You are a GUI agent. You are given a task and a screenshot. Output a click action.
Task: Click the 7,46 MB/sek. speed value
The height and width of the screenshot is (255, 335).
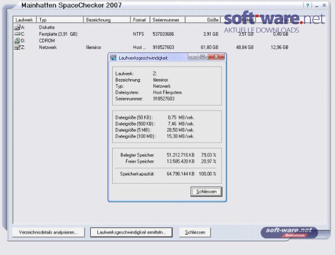[x=181, y=124]
